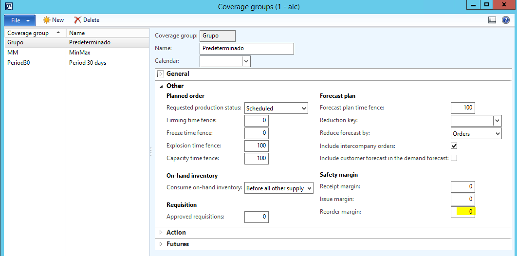
Task: Click the Explosion time fence field
Action: pyautogui.click(x=257, y=146)
